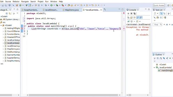Screen dimensions: 173x97
Task: Click the Console horizontal scrollbar thumb
Action: coord(130,95)
